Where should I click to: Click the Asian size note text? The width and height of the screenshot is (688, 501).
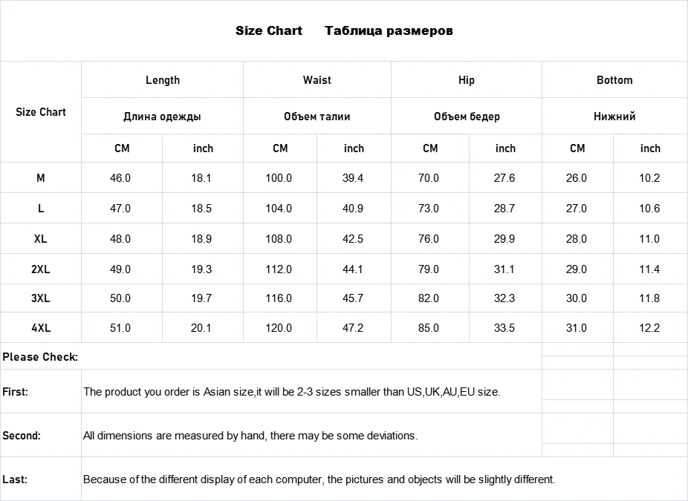click(291, 392)
